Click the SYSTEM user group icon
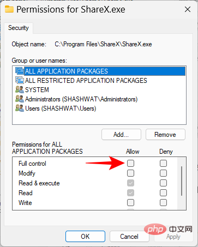 coord(20,89)
